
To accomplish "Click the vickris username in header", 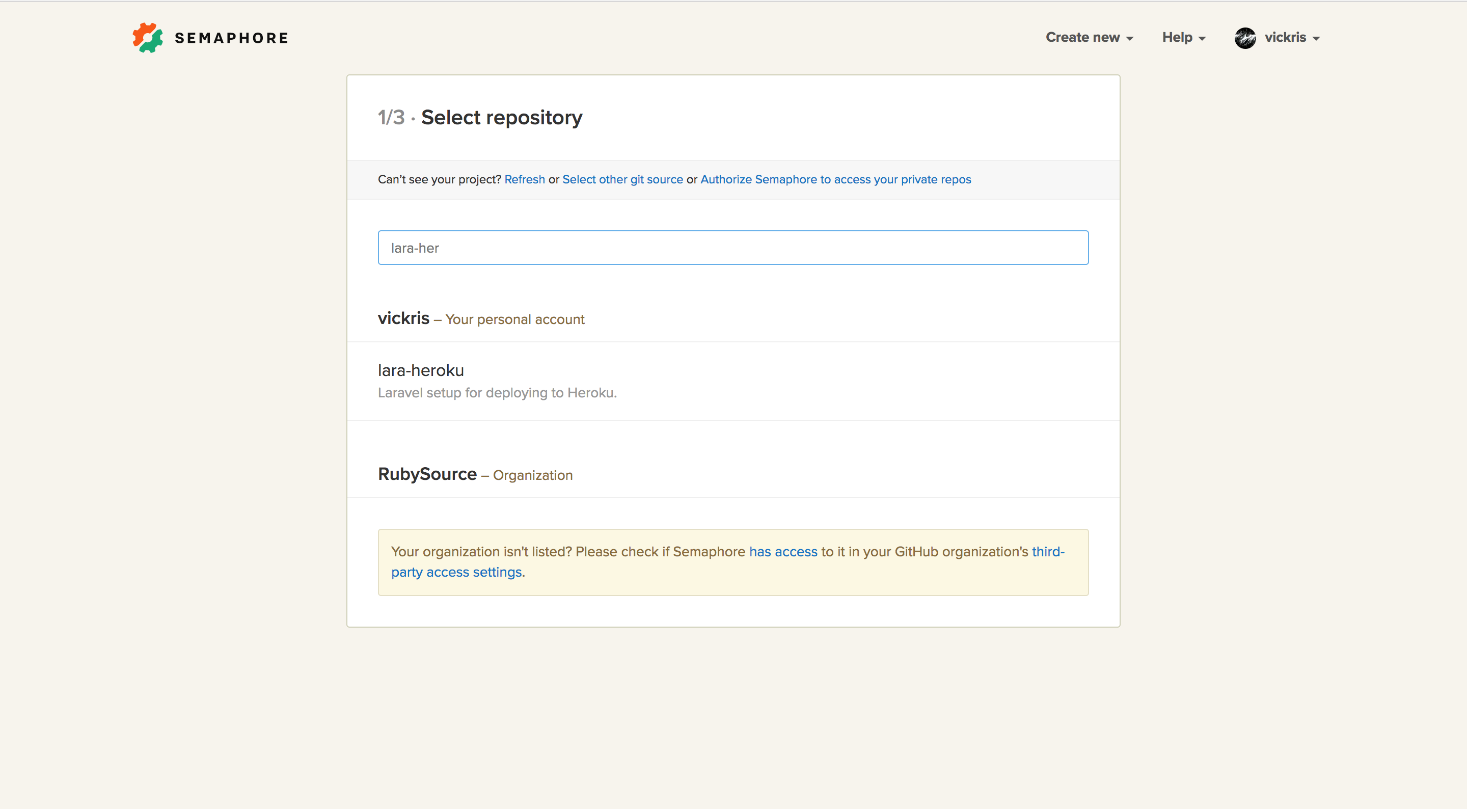I will (1285, 38).
